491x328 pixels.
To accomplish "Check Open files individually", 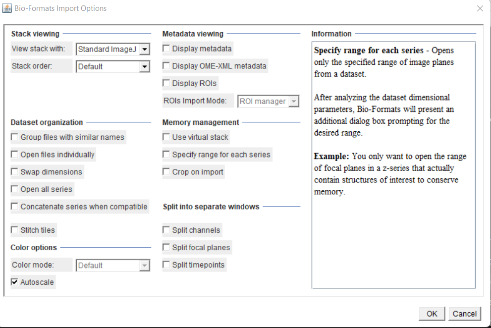I will [15, 155].
